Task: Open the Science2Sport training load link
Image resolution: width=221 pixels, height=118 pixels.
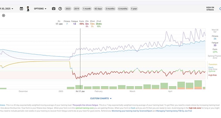Action: [x=132, y=111]
